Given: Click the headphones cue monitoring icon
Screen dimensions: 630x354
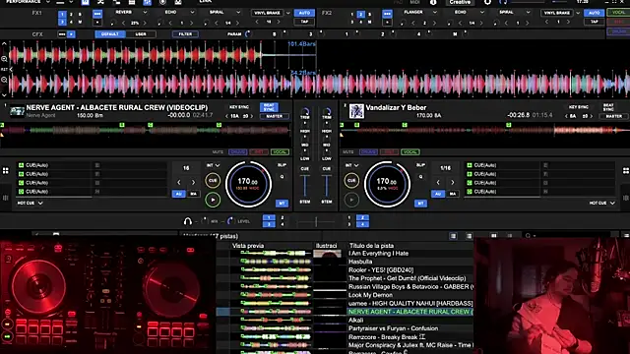Looking at the screenshot, I should click(187, 221).
